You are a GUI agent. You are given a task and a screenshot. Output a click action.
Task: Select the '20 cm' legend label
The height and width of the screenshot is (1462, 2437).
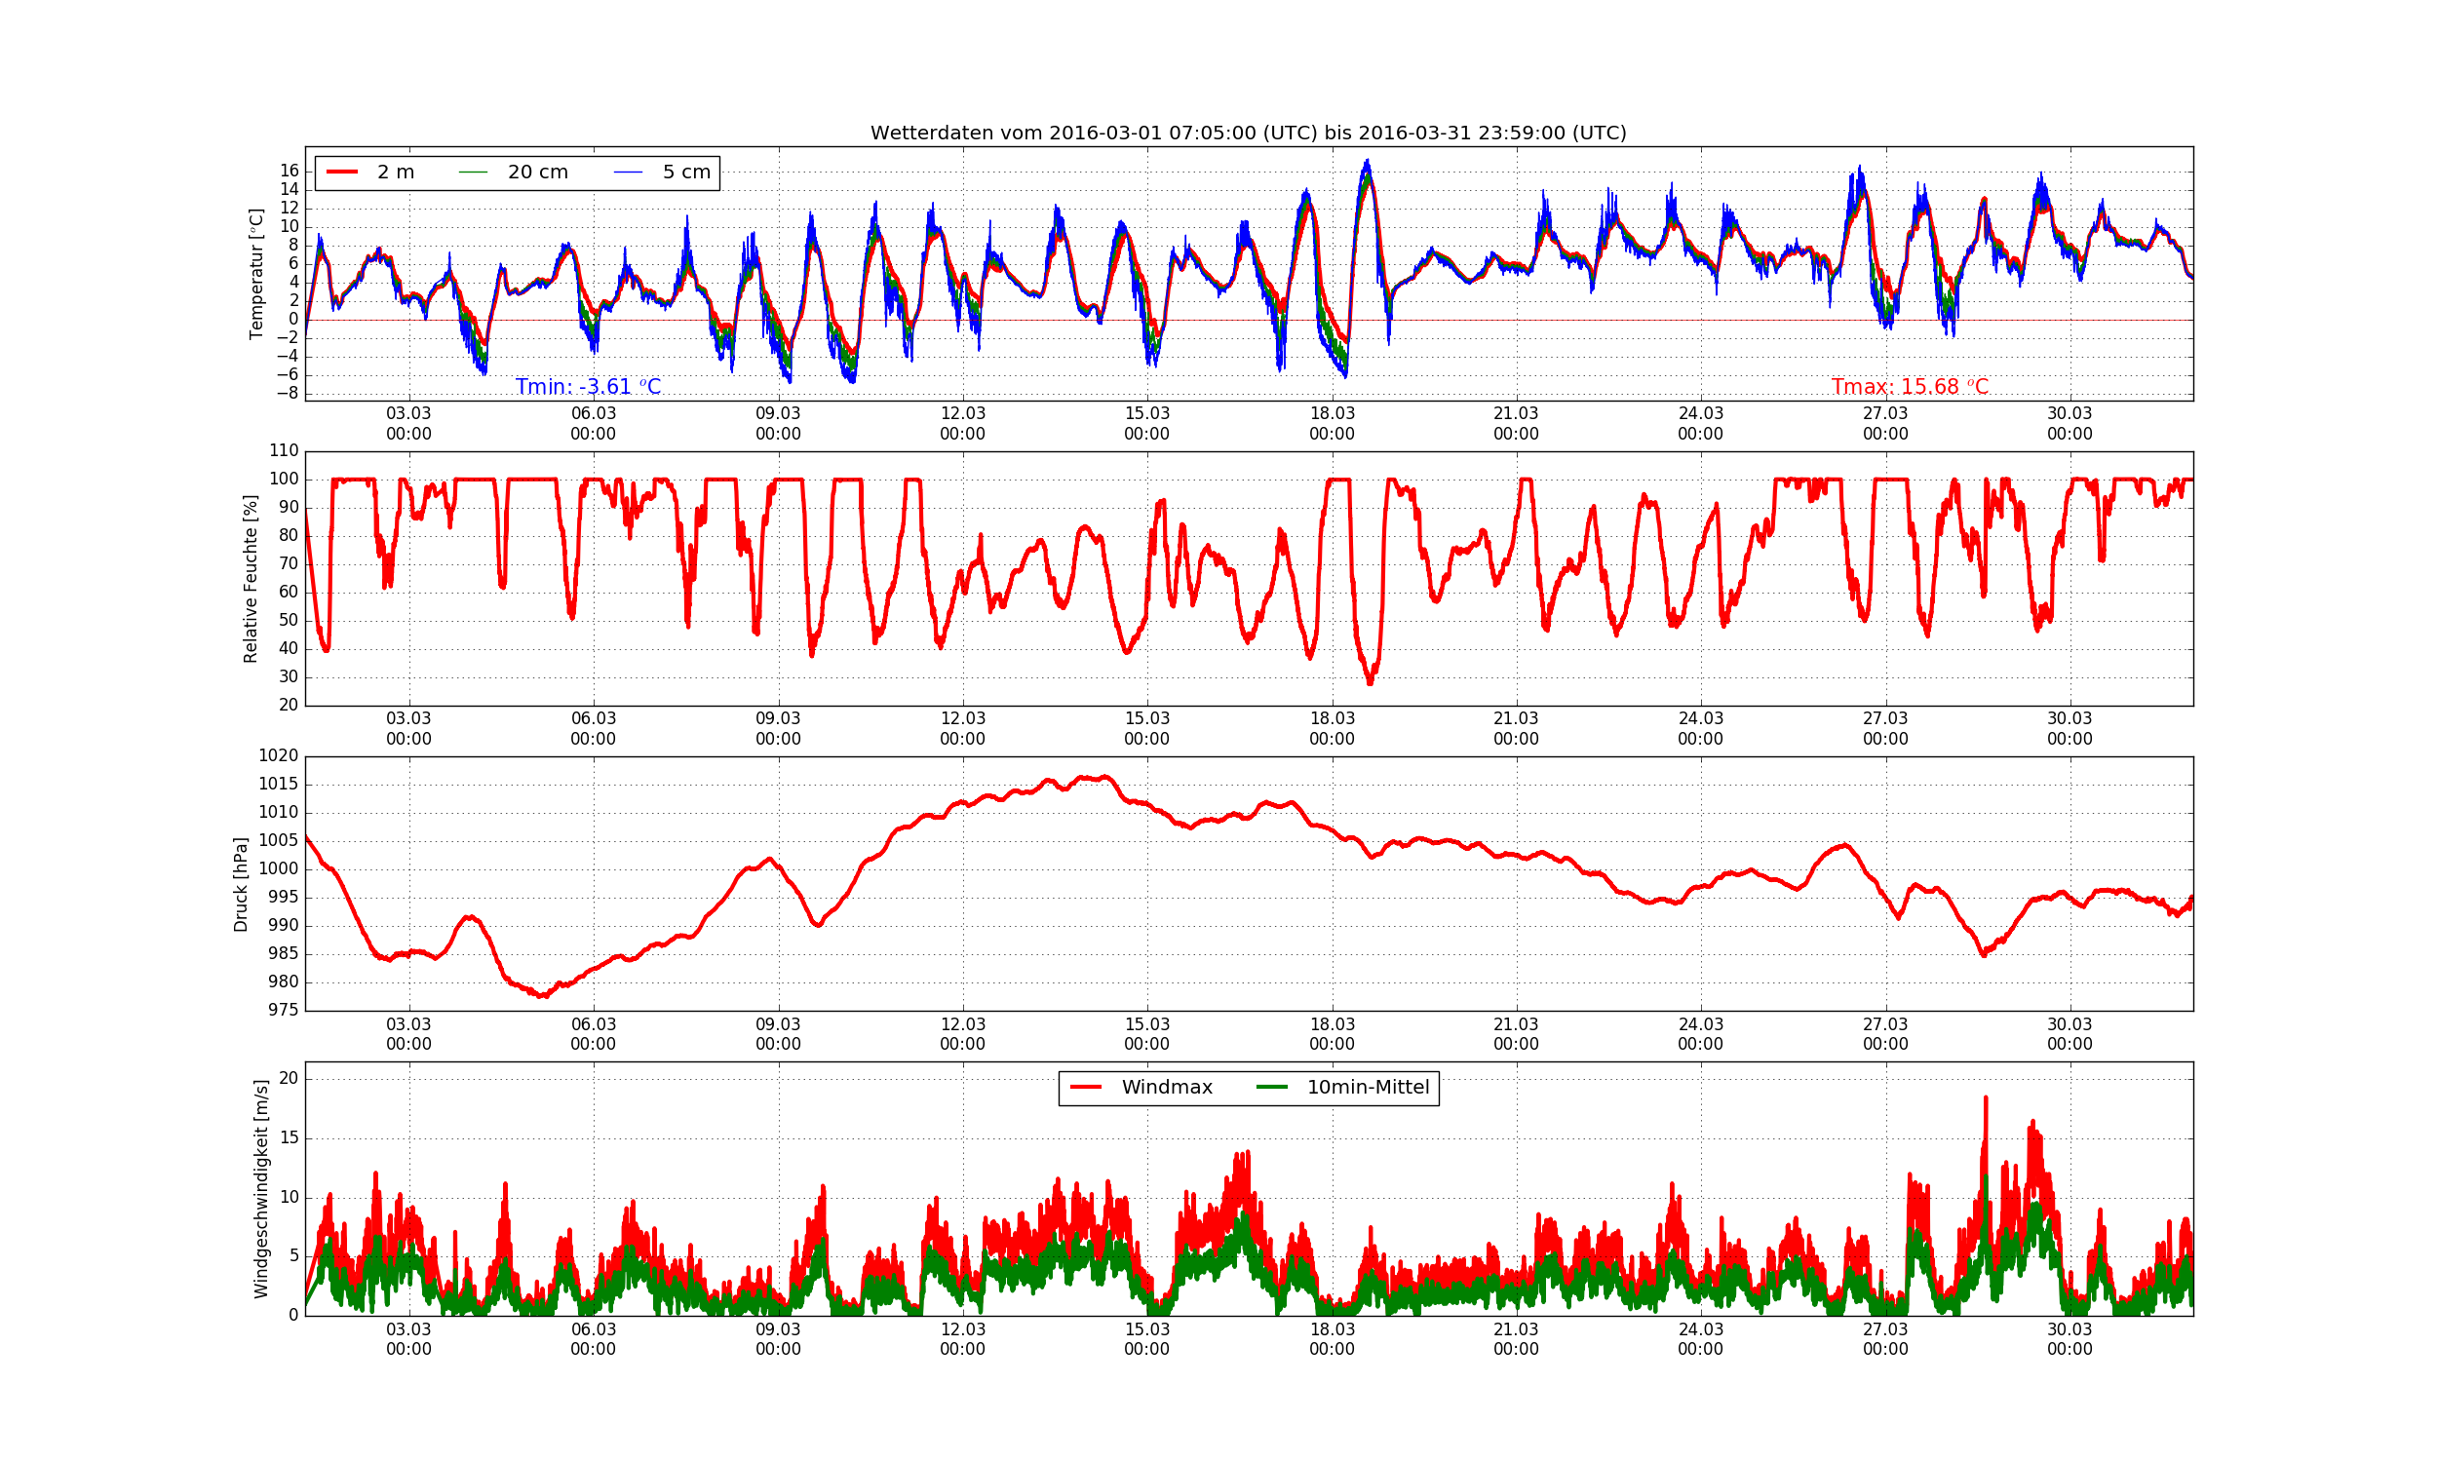click(x=538, y=173)
